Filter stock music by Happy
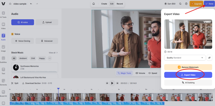 (42, 58)
